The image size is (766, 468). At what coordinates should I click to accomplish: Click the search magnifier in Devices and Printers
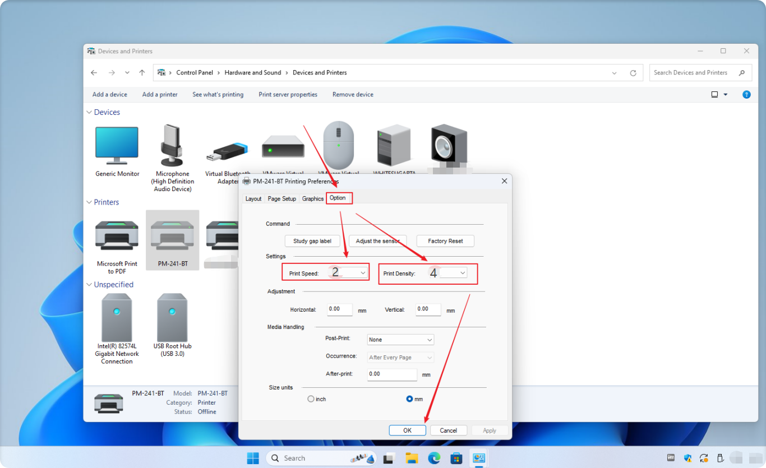click(741, 73)
